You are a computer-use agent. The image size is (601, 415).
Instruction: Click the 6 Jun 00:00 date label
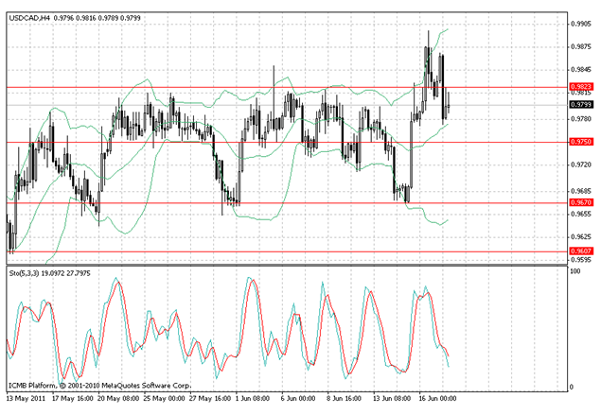pyautogui.click(x=298, y=399)
